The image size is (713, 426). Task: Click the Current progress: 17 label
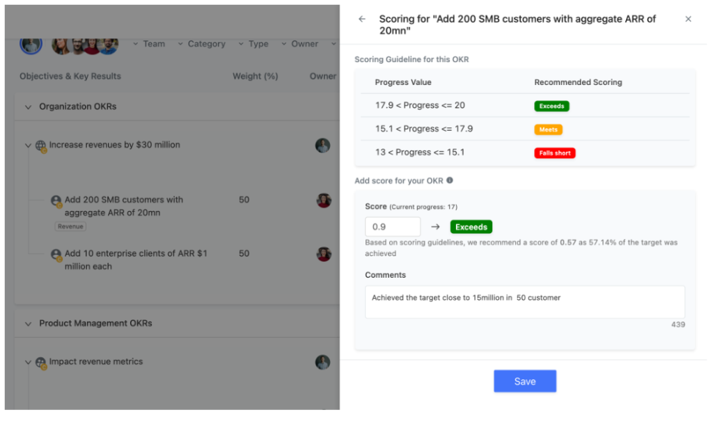423,207
